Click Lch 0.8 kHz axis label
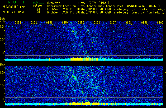 (x=2, y=53)
